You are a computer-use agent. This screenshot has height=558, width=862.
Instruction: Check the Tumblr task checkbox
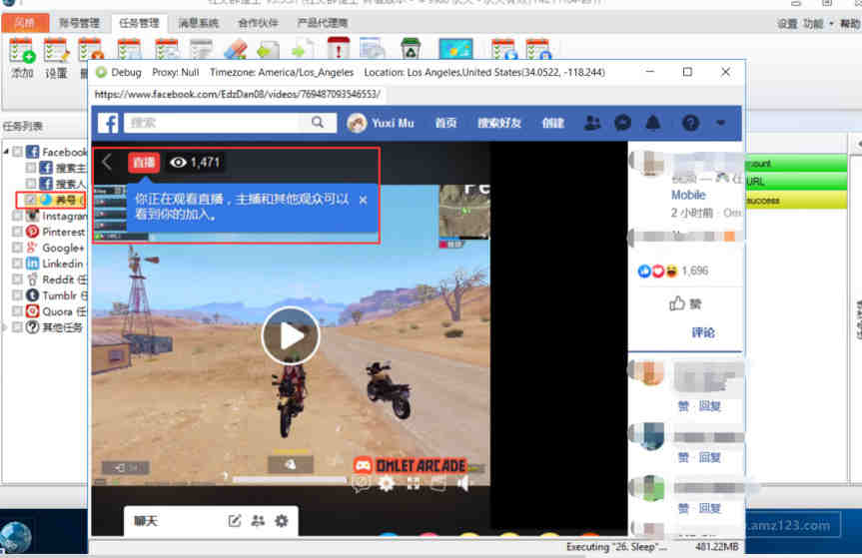click(x=18, y=295)
